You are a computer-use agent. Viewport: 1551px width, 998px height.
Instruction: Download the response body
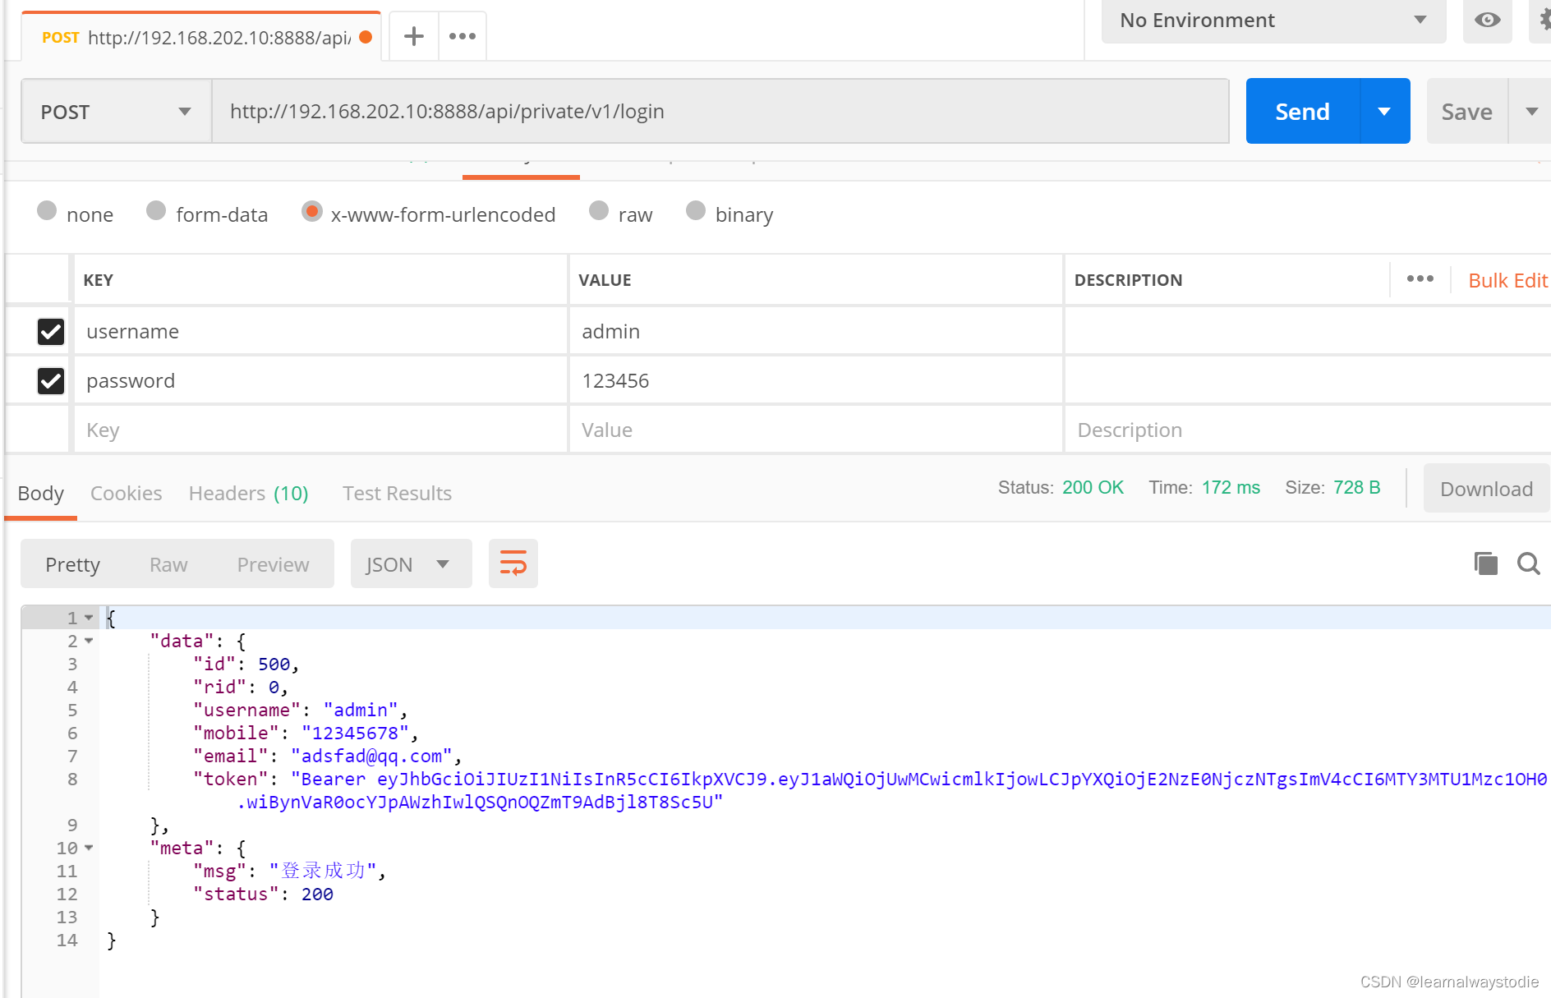tap(1486, 488)
